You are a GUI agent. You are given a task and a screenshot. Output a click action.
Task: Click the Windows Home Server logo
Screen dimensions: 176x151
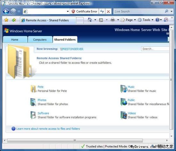[x=23, y=31]
